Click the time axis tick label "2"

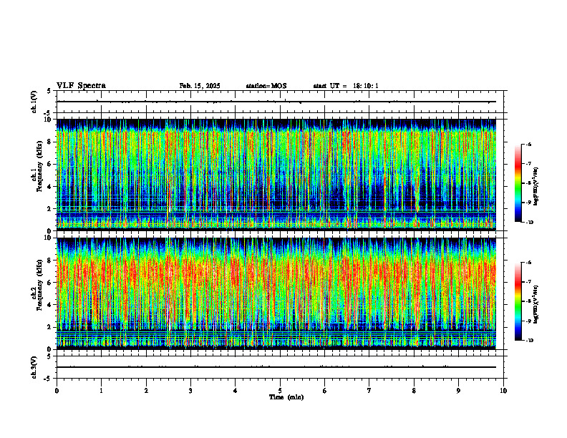pyautogui.click(x=146, y=391)
